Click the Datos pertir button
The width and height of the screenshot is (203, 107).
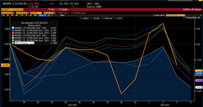tap(160, 15)
